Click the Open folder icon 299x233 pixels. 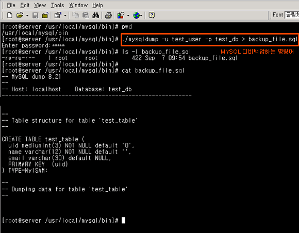pos(20,15)
